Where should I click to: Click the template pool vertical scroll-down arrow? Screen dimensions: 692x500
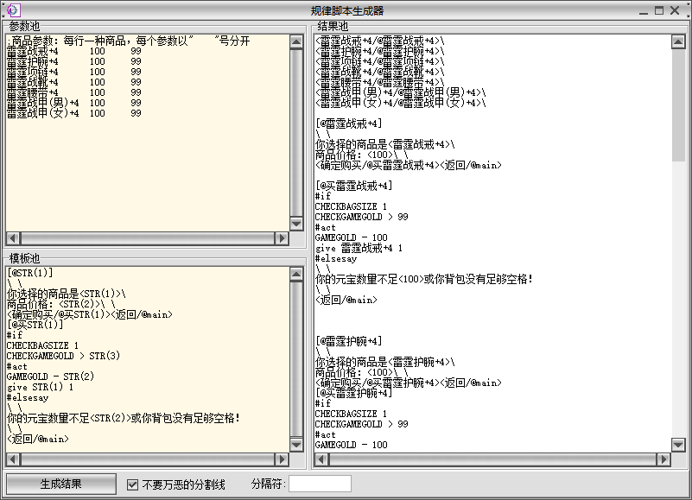pyautogui.click(x=296, y=444)
